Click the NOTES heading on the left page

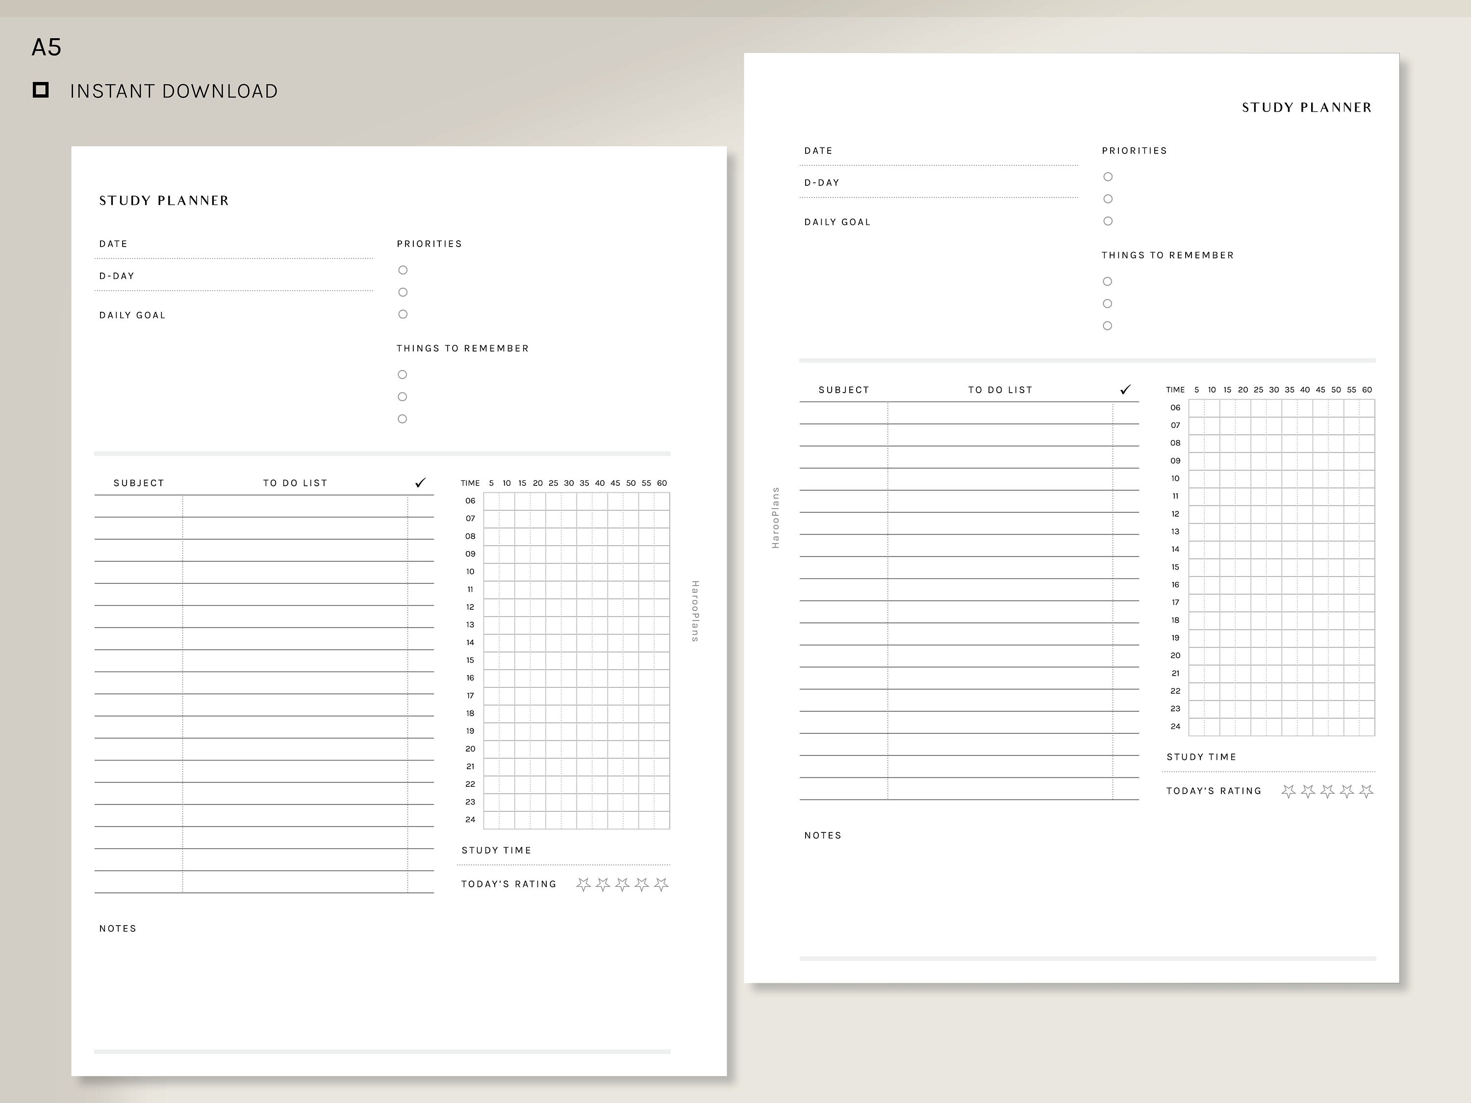[117, 928]
